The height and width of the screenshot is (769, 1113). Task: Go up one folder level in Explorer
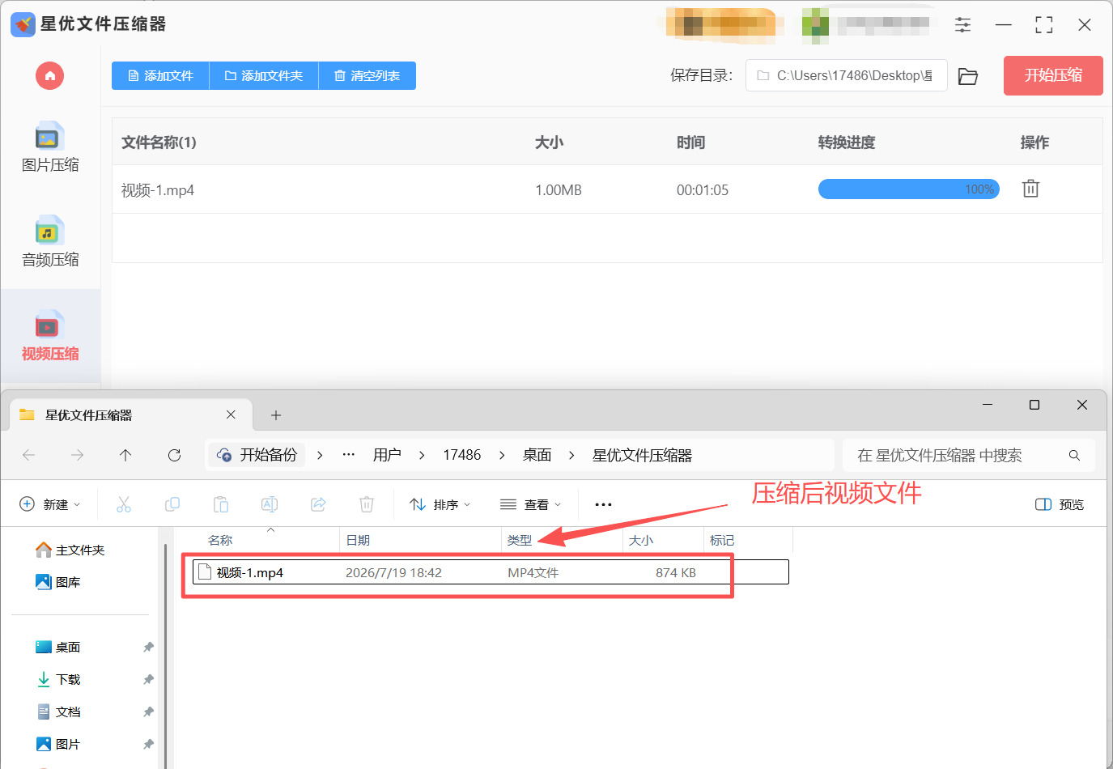point(125,456)
